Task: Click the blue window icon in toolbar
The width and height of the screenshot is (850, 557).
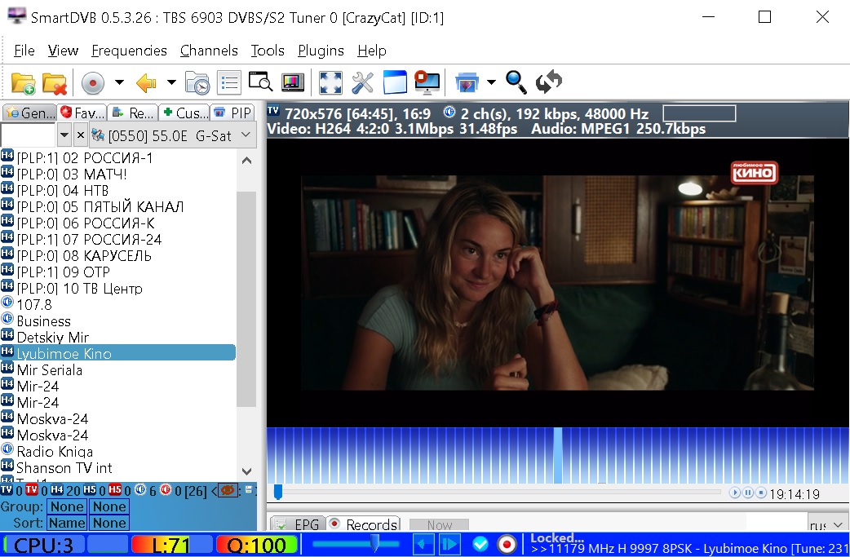Action: 395,83
